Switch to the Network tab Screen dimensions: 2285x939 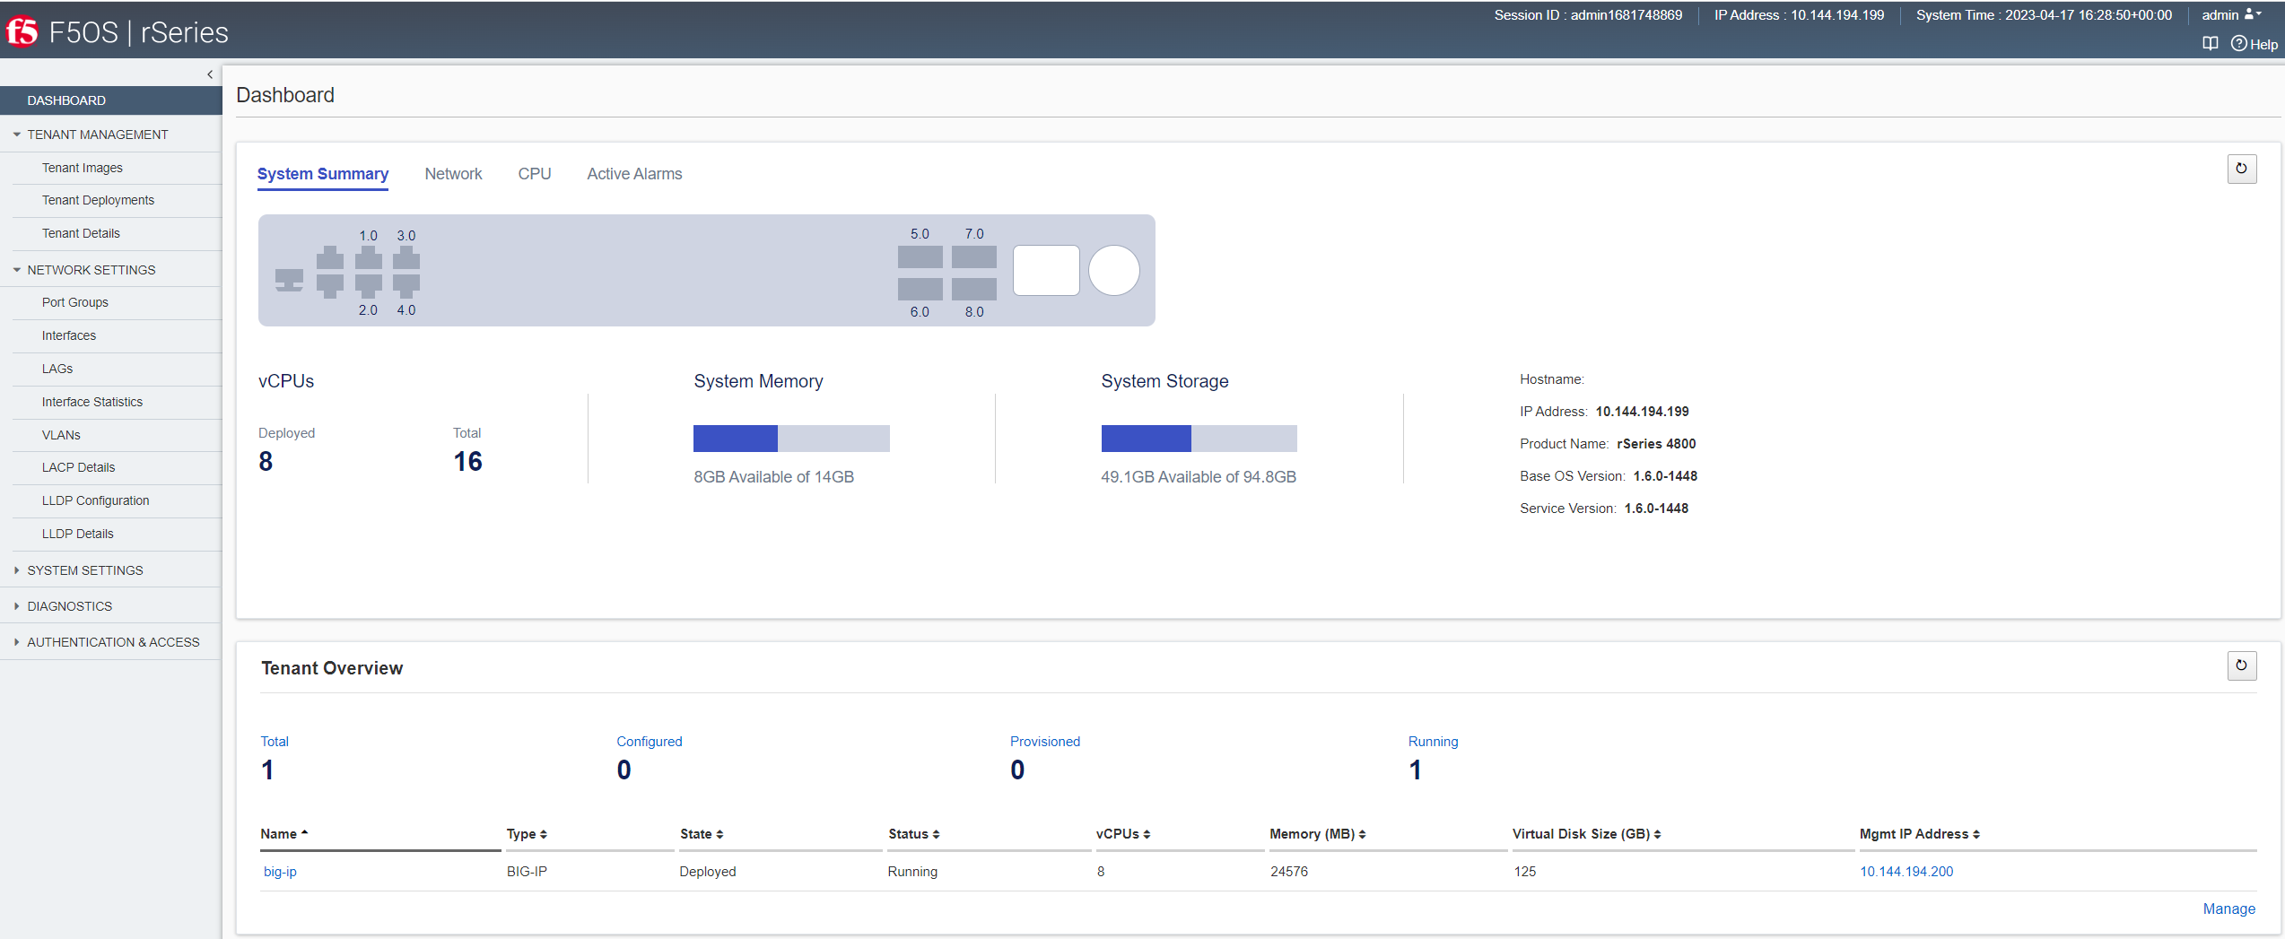coord(453,174)
